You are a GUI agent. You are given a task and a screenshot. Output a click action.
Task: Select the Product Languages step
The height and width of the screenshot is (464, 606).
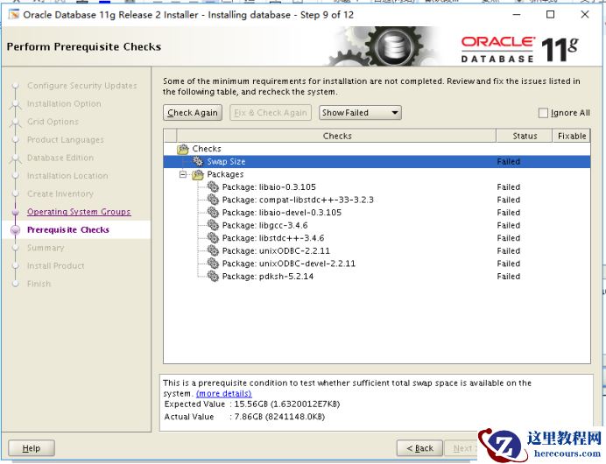tap(66, 139)
